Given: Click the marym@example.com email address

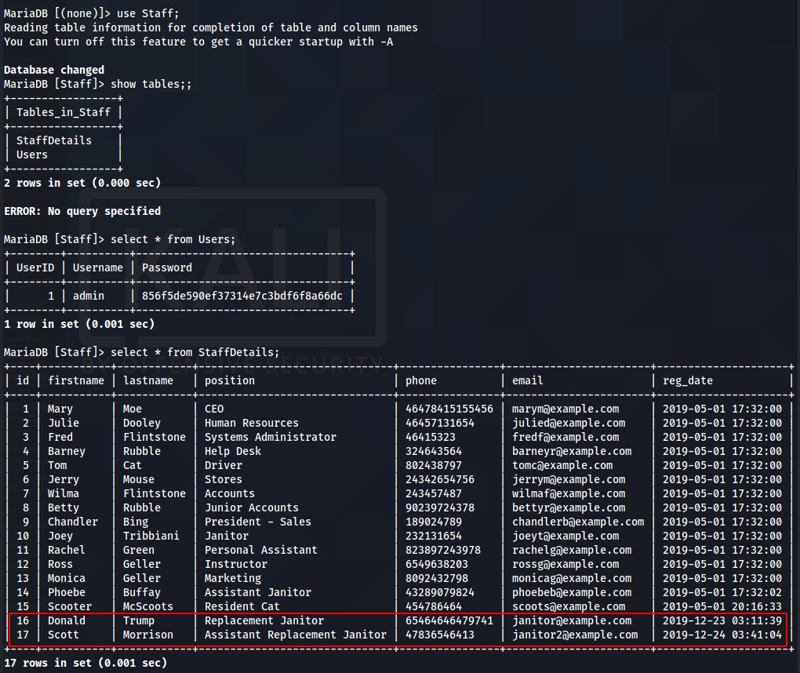Looking at the screenshot, I should pos(565,409).
